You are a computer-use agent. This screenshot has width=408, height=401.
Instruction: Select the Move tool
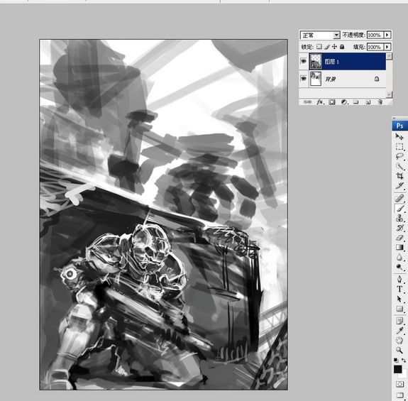pos(399,136)
